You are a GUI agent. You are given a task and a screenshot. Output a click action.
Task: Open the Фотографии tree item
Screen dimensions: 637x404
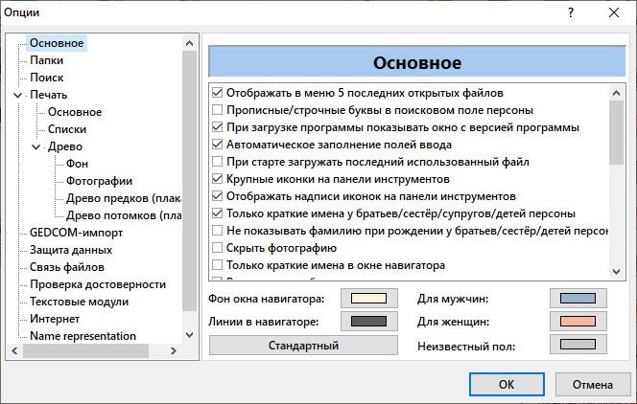[99, 181]
